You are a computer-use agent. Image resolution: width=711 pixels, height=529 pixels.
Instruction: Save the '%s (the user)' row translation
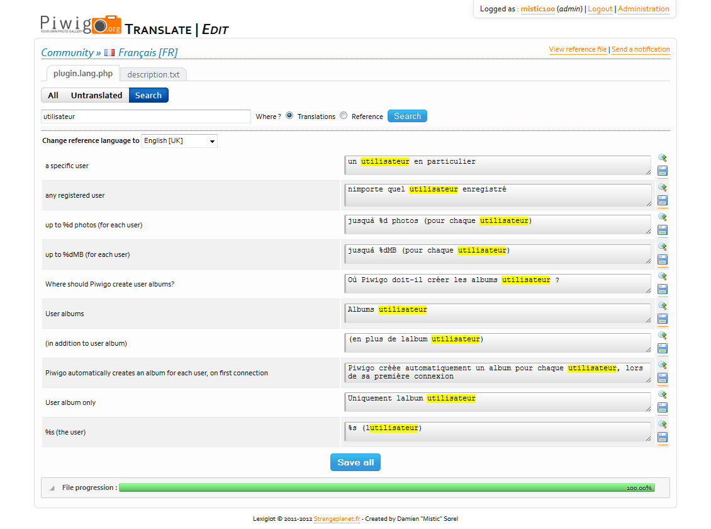point(662,437)
